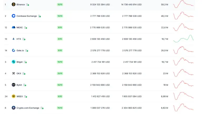This screenshot has height=115, width=202.
Task: Click the green HTX volume sparkline chart
Action: tap(183, 38)
